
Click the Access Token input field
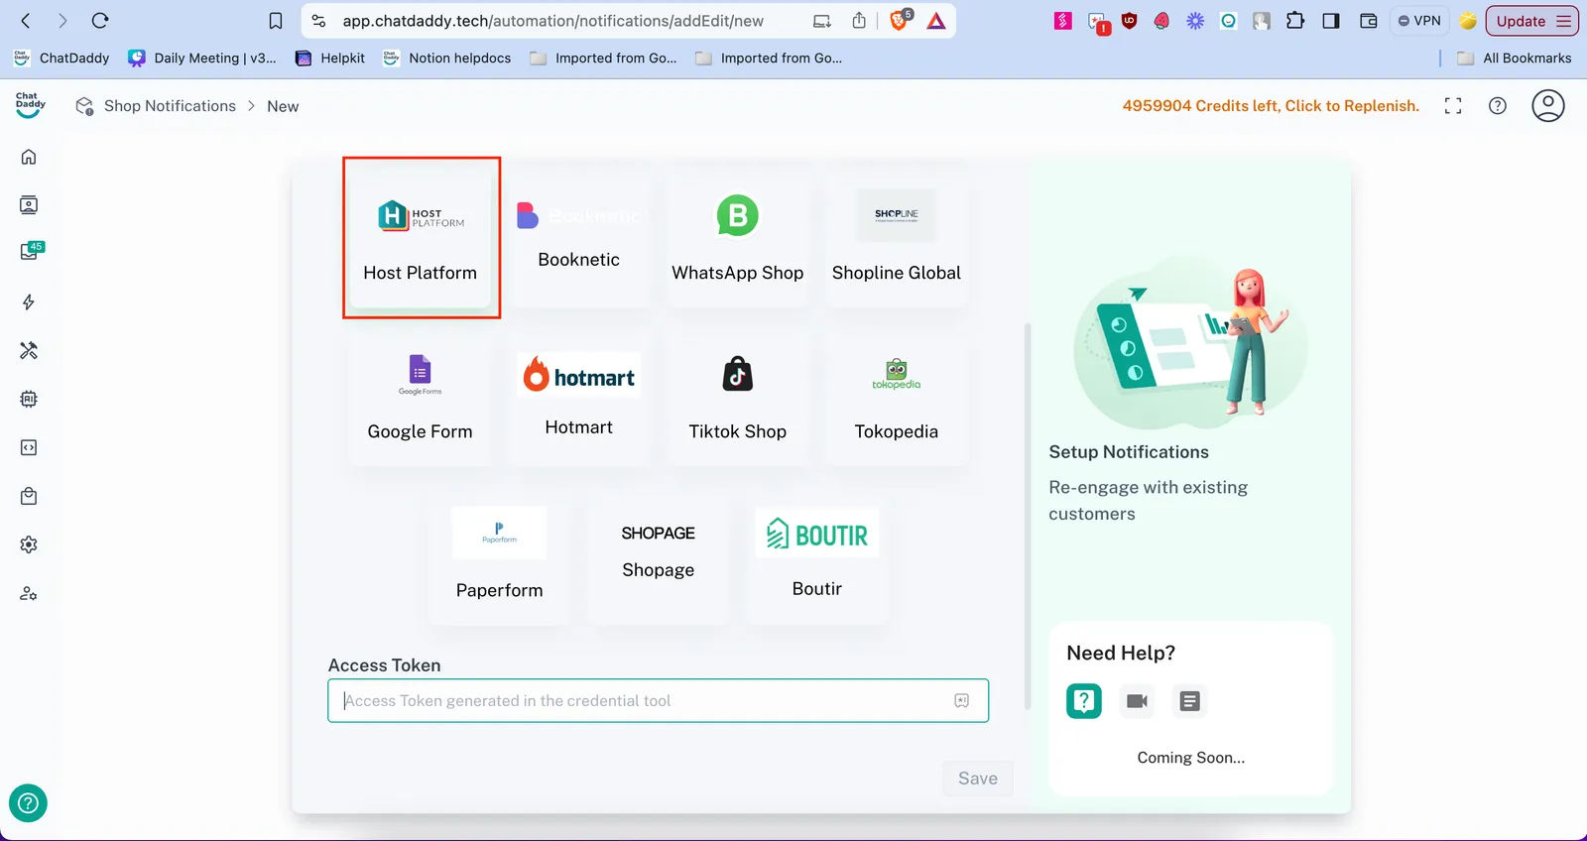click(645, 701)
